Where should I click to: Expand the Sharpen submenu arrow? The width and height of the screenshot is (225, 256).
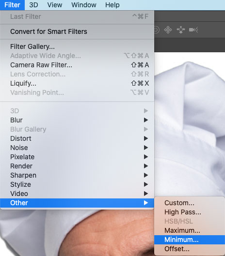tap(146, 175)
